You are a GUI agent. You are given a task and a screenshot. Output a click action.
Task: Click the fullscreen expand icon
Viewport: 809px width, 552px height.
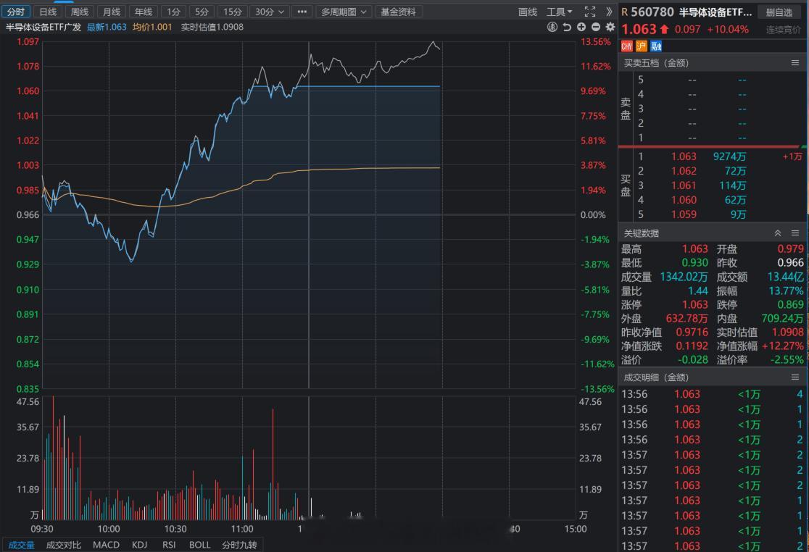[590, 12]
